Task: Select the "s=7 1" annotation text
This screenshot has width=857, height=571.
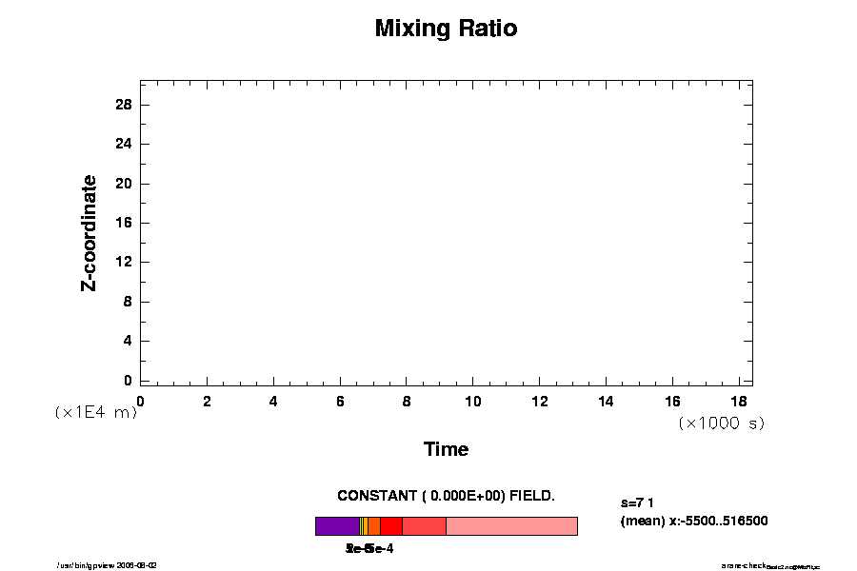Action: 637,502
